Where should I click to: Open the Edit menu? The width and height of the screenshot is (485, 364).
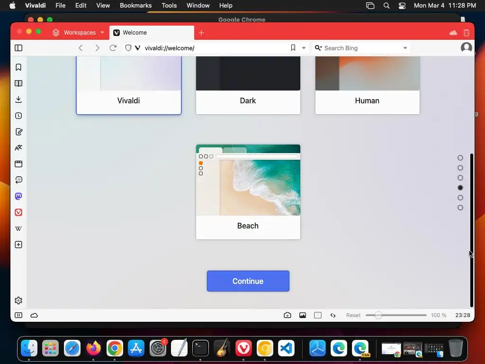[81, 5]
